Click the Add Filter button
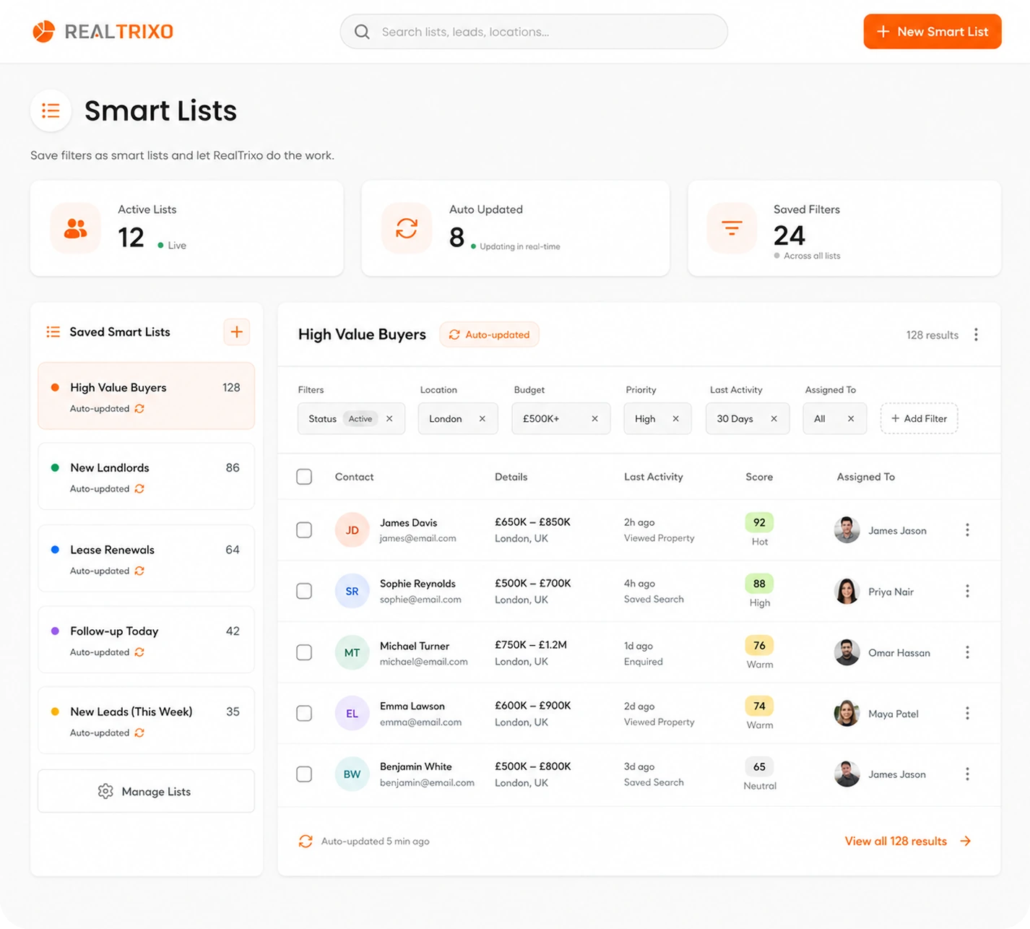Screen dimensions: 1030x929 (x=919, y=419)
